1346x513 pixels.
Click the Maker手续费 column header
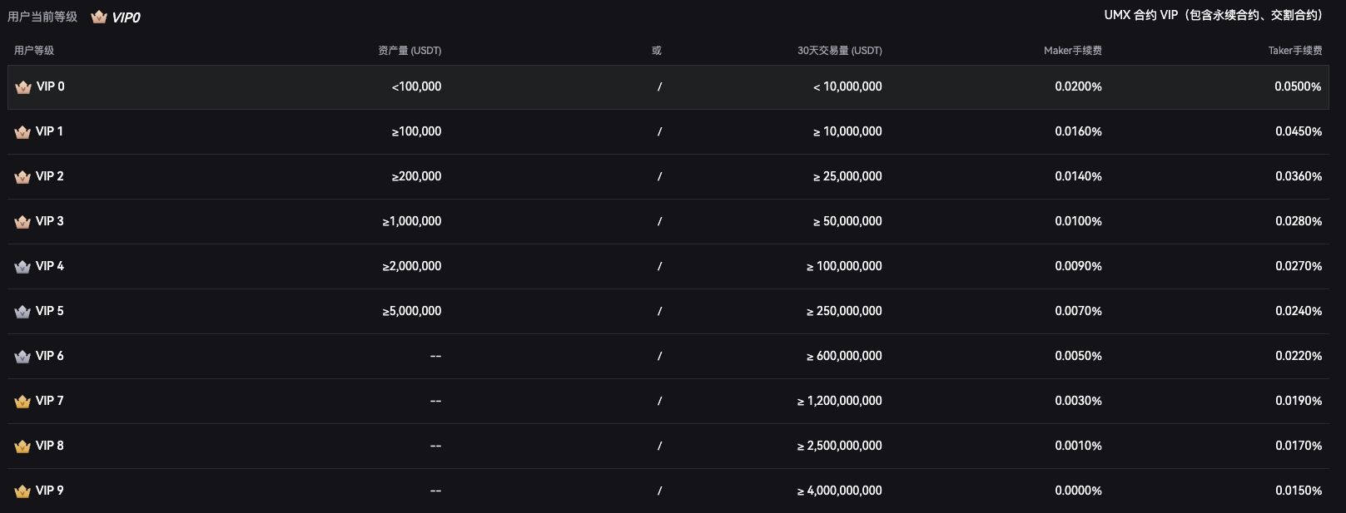[1073, 51]
